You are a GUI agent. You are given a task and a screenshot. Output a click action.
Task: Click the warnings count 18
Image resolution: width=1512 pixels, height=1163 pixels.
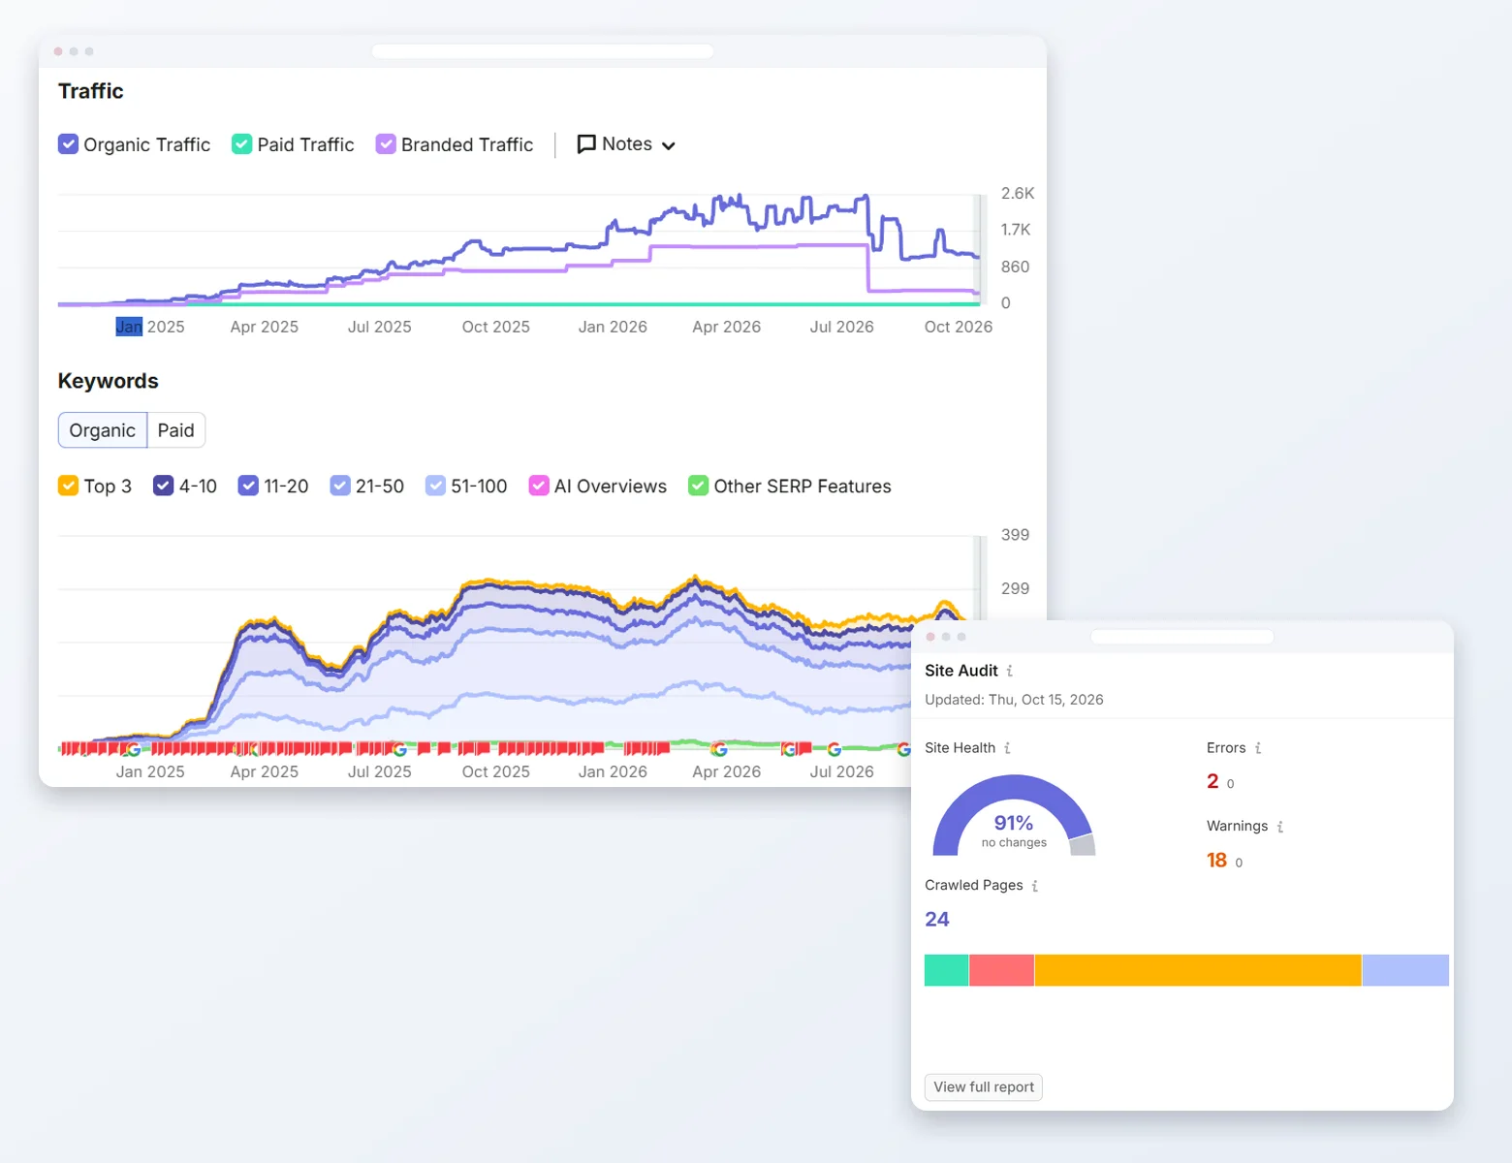pyautogui.click(x=1216, y=860)
